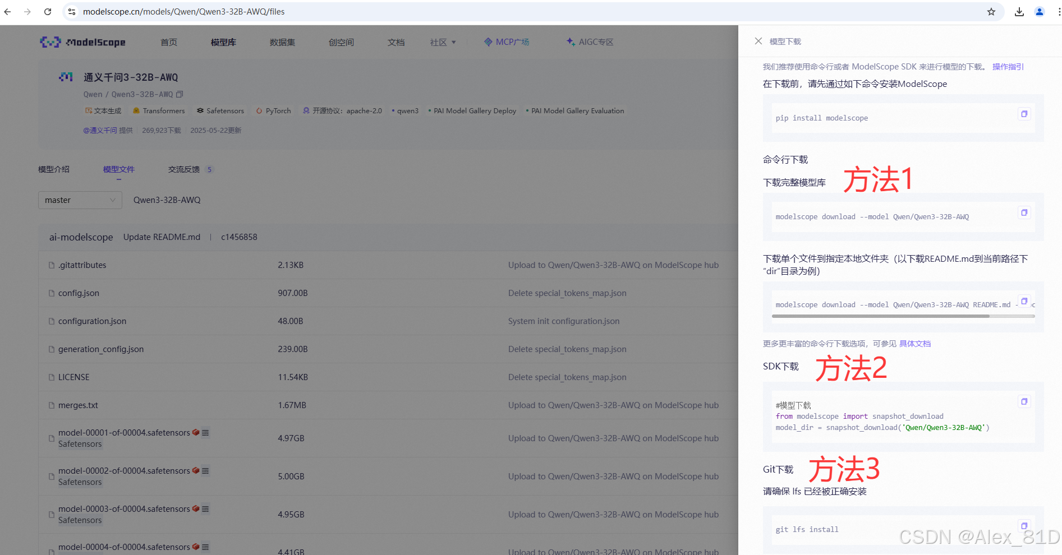Open the config.json file
1062x555 pixels.
click(79, 293)
